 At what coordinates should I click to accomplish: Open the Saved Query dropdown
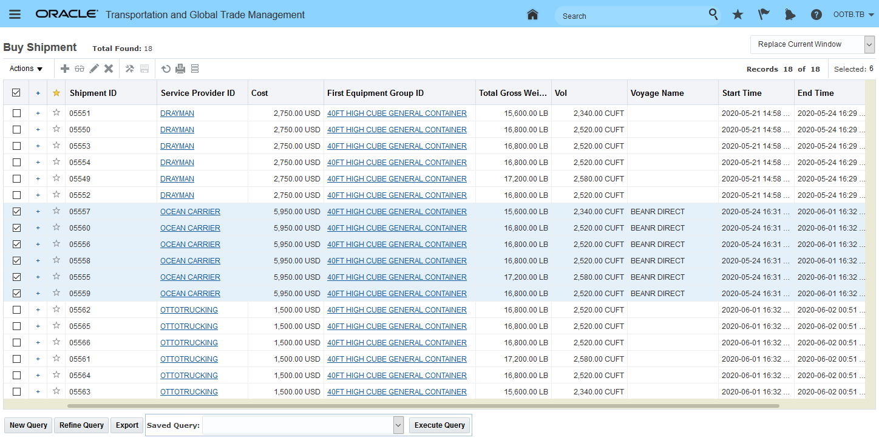coord(398,425)
